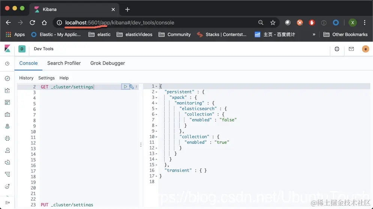This screenshot has height=209, width=373.
Task: Open Chrome three-dot menu
Action: [364, 22]
